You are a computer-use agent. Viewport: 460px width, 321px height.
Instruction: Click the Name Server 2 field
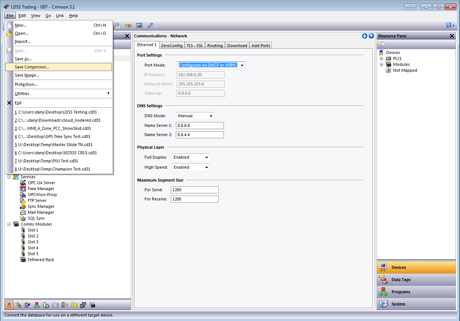pyautogui.click(x=200, y=135)
